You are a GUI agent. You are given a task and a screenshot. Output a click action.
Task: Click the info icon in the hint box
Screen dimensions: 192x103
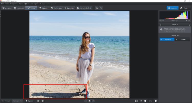(161, 30)
